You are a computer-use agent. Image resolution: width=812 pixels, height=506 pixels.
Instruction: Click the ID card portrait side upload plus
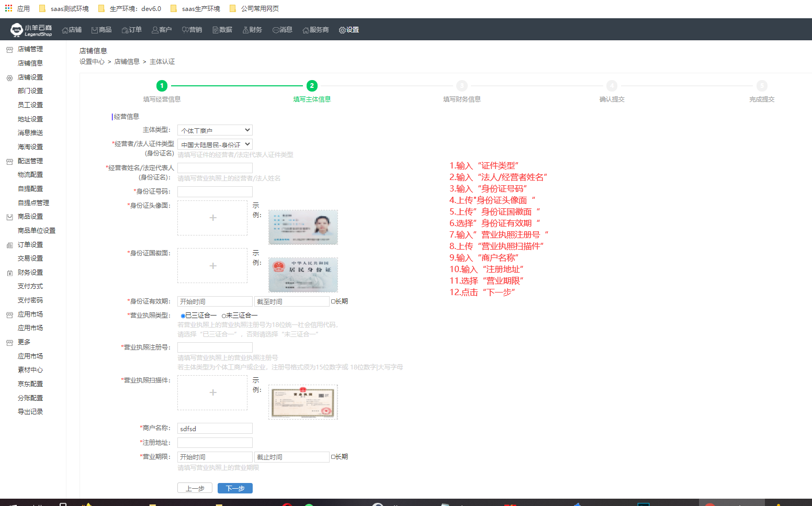(x=212, y=218)
